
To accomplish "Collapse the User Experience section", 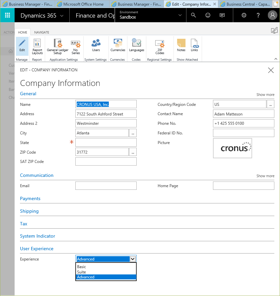I will point(36,249).
